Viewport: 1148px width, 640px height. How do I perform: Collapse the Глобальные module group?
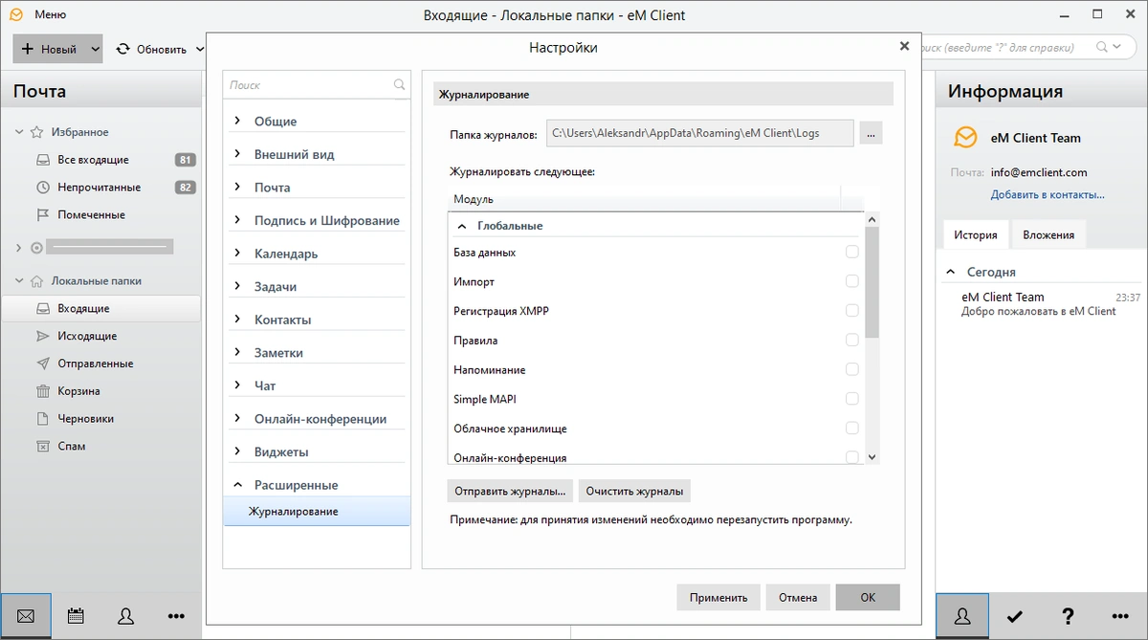462,226
